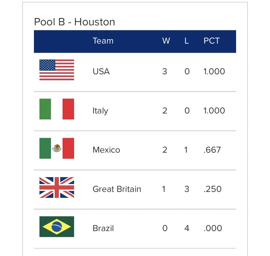Click the Great Britain flag icon

coord(57,188)
